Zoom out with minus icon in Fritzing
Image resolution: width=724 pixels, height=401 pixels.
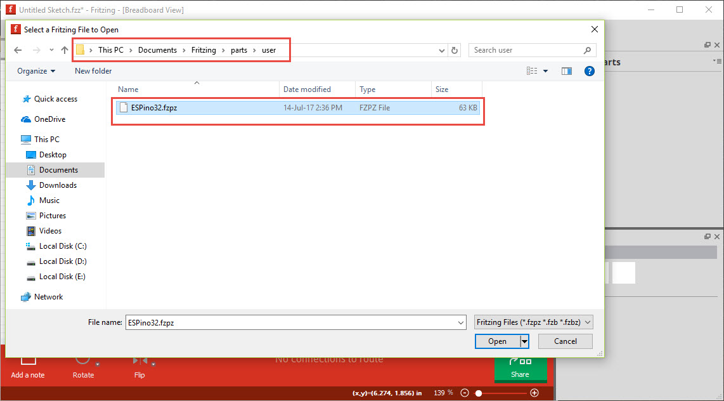(465, 393)
